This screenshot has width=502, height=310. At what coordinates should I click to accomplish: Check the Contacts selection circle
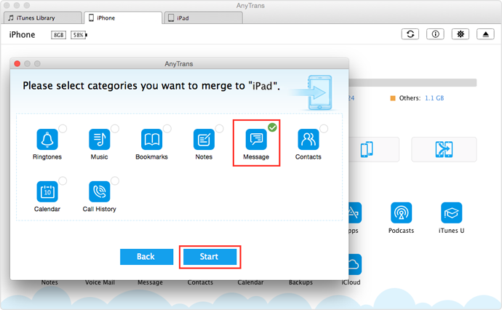pyautogui.click(x=324, y=129)
